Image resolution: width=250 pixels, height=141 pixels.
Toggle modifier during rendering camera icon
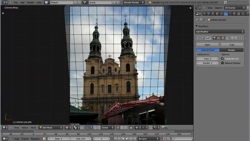click(214, 38)
